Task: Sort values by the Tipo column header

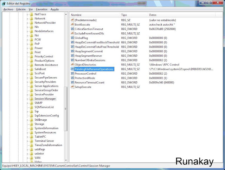Action: tap(134, 15)
